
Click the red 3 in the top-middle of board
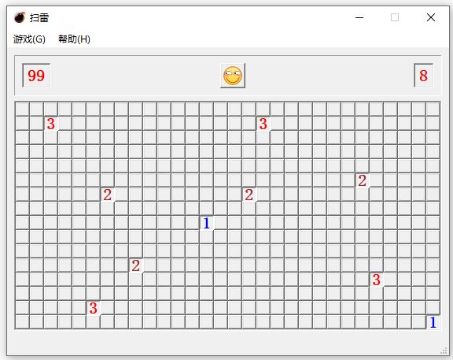click(x=263, y=124)
